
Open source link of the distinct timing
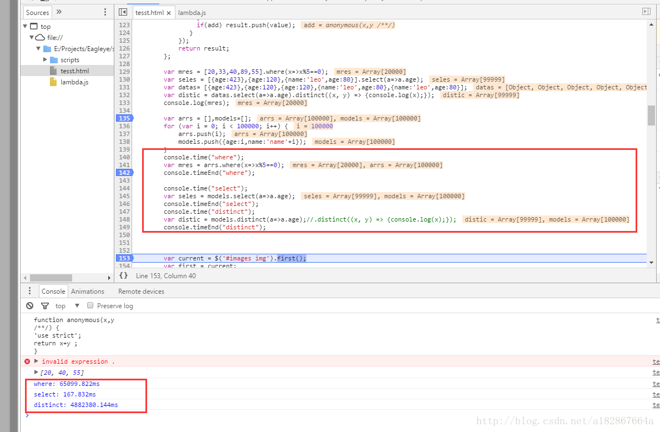click(656, 405)
